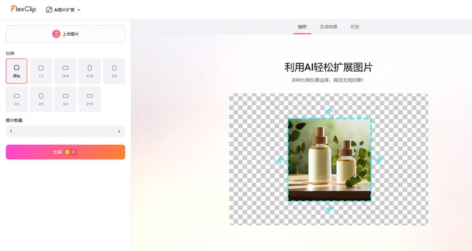Switch to the 历史 tab
This screenshot has height=251, width=472.
pos(354,27)
